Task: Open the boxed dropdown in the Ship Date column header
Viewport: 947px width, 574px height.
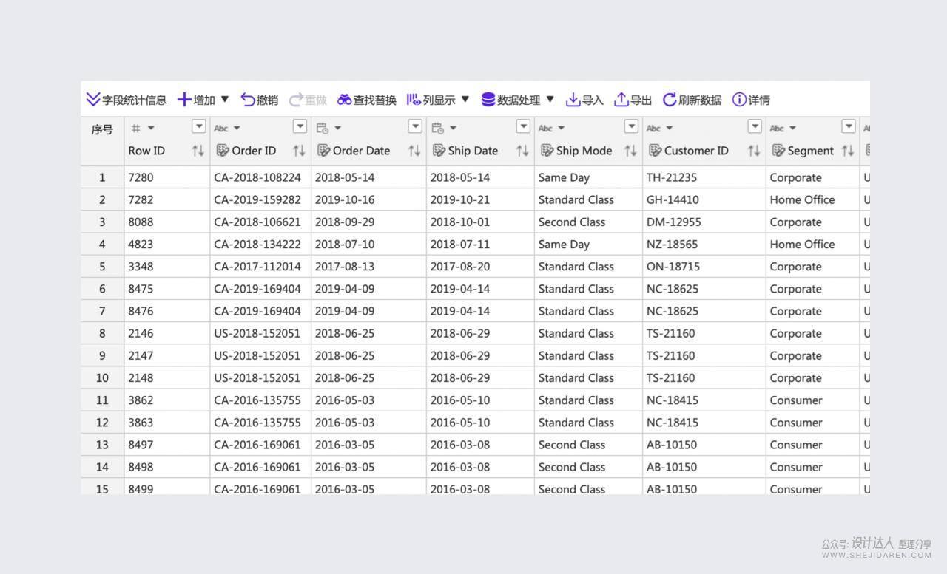Action: coord(523,126)
